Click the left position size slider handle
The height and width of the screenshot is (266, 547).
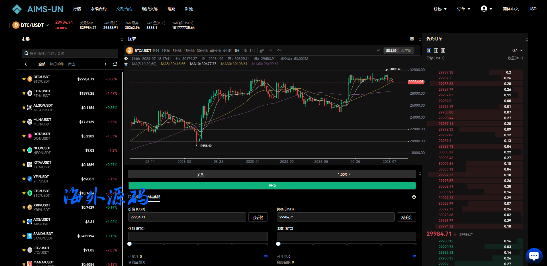[130, 244]
